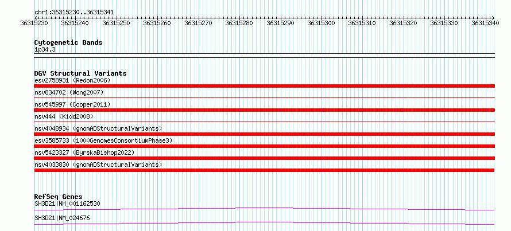Click ruler position 36315280
This screenshot has height=231, width=511.
tap(239, 23)
